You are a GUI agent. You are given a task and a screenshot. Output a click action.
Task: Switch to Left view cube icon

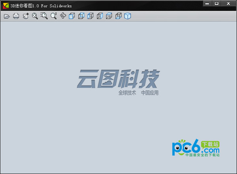coord(90,16)
